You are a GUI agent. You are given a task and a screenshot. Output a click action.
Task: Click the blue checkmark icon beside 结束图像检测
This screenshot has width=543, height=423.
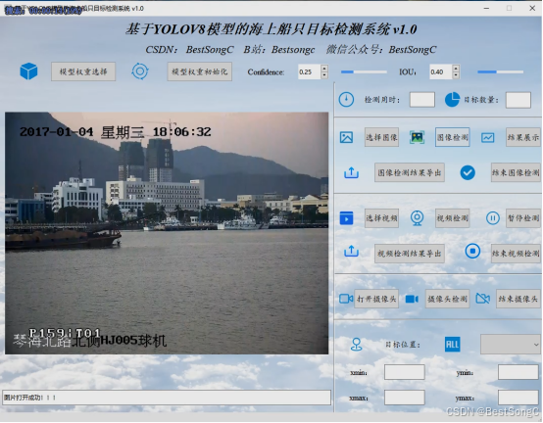point(468,172)
